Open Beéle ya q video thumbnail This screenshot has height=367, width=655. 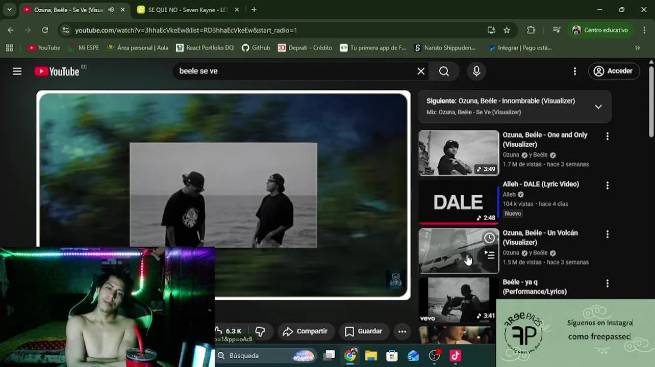click(x=459, y=300)
